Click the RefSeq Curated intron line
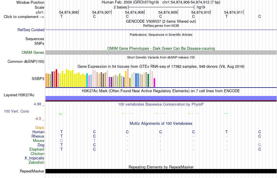 coord(161,30)
